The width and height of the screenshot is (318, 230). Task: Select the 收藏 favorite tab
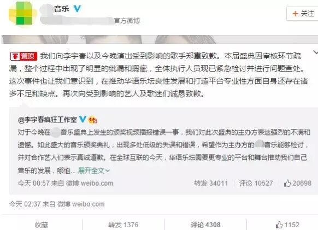(x=41, y=225)
